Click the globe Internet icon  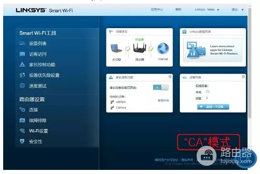[x=163, y=49]
